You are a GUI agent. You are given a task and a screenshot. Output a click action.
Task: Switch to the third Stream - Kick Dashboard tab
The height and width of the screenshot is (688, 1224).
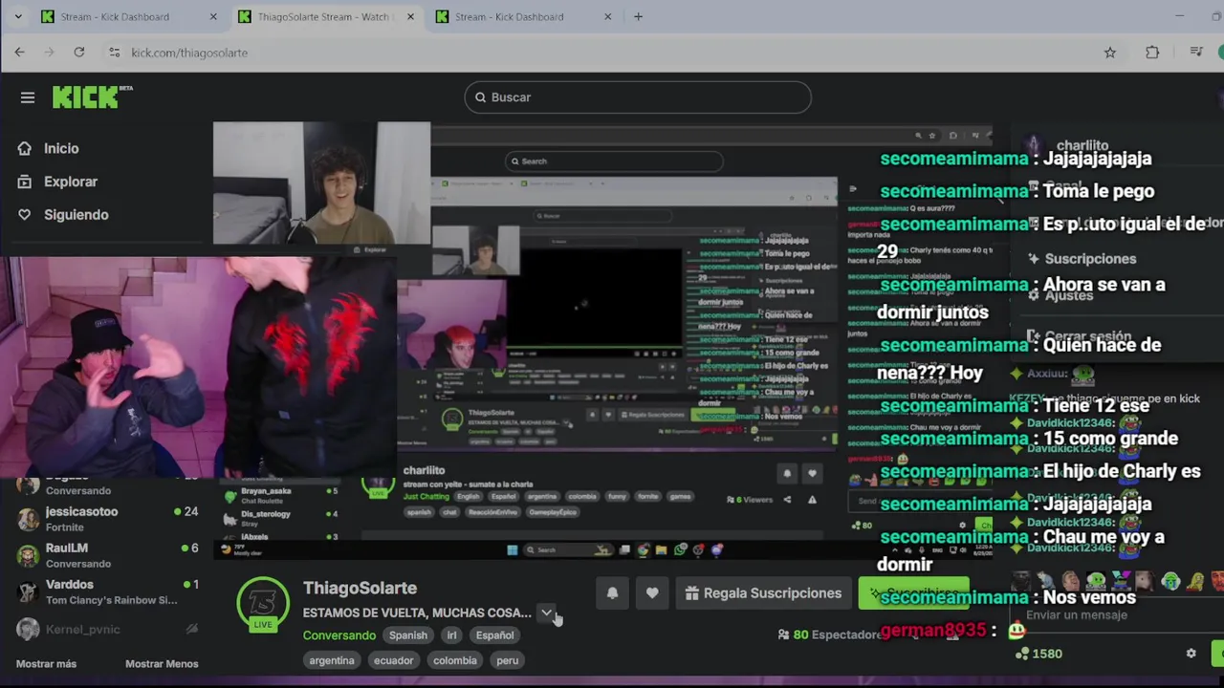click(x=522, y=16)
